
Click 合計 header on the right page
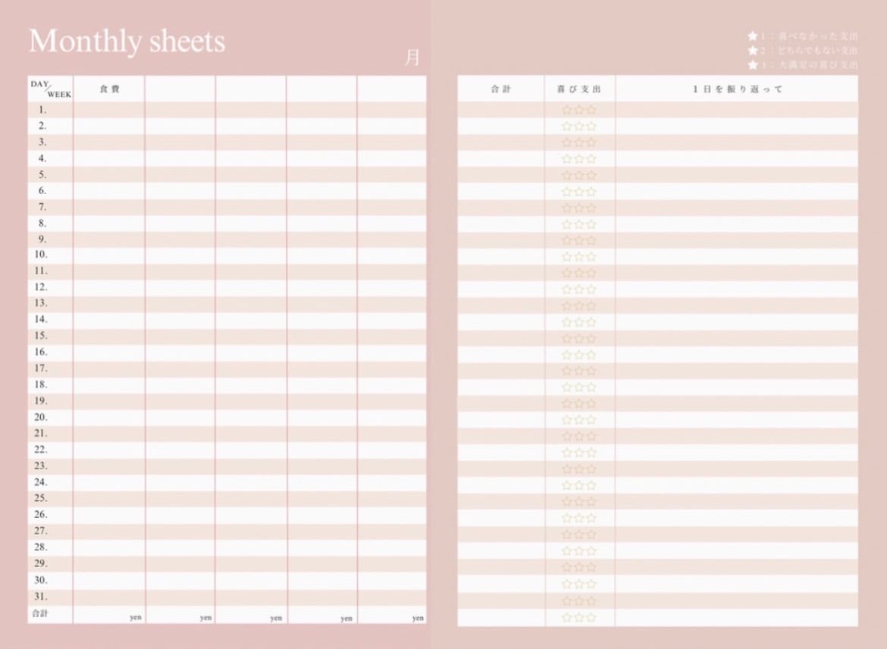pos(501,89)
